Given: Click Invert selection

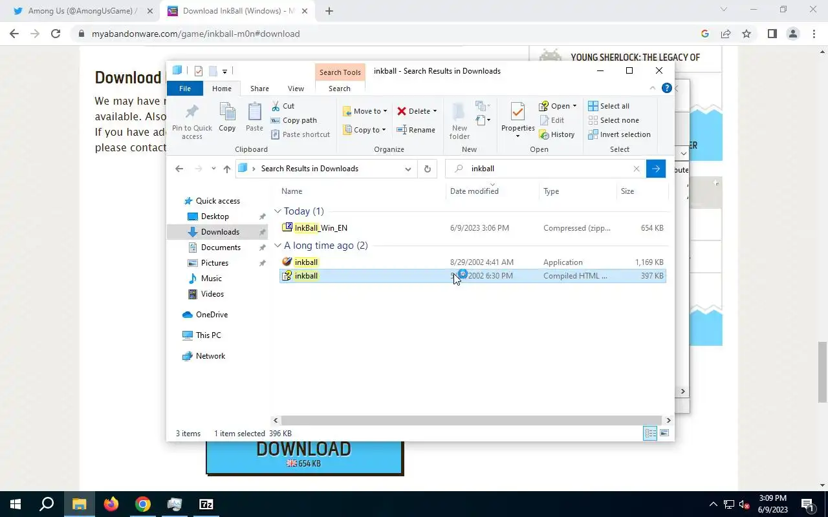Looking at the screenshot, I should 619,134.
